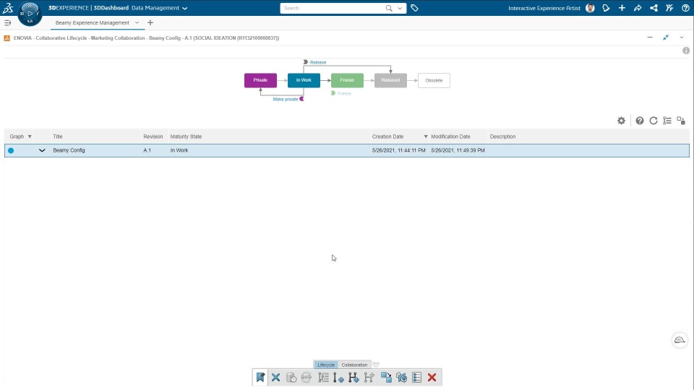Open the Beamy Experience Management tab menu

pyautogui.click(x=137, y=22)
